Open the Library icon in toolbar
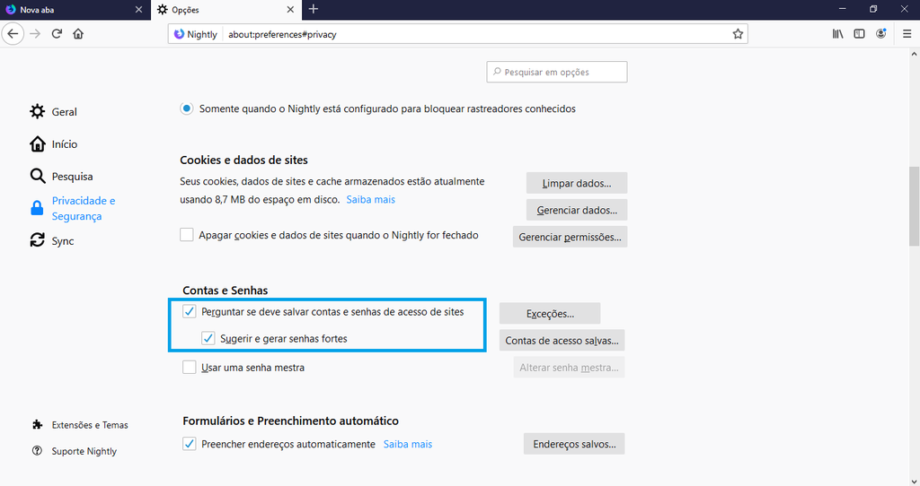This screenshot has height=486, width=920. click(x=838, y=34)
